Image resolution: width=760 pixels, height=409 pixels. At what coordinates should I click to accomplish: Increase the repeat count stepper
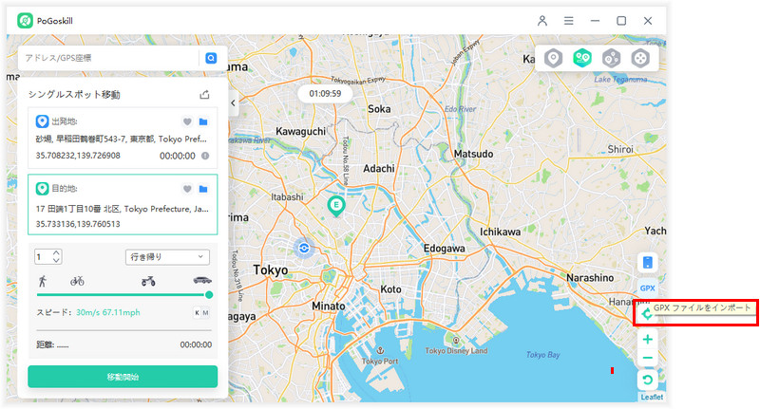click(x=56, y=253)
